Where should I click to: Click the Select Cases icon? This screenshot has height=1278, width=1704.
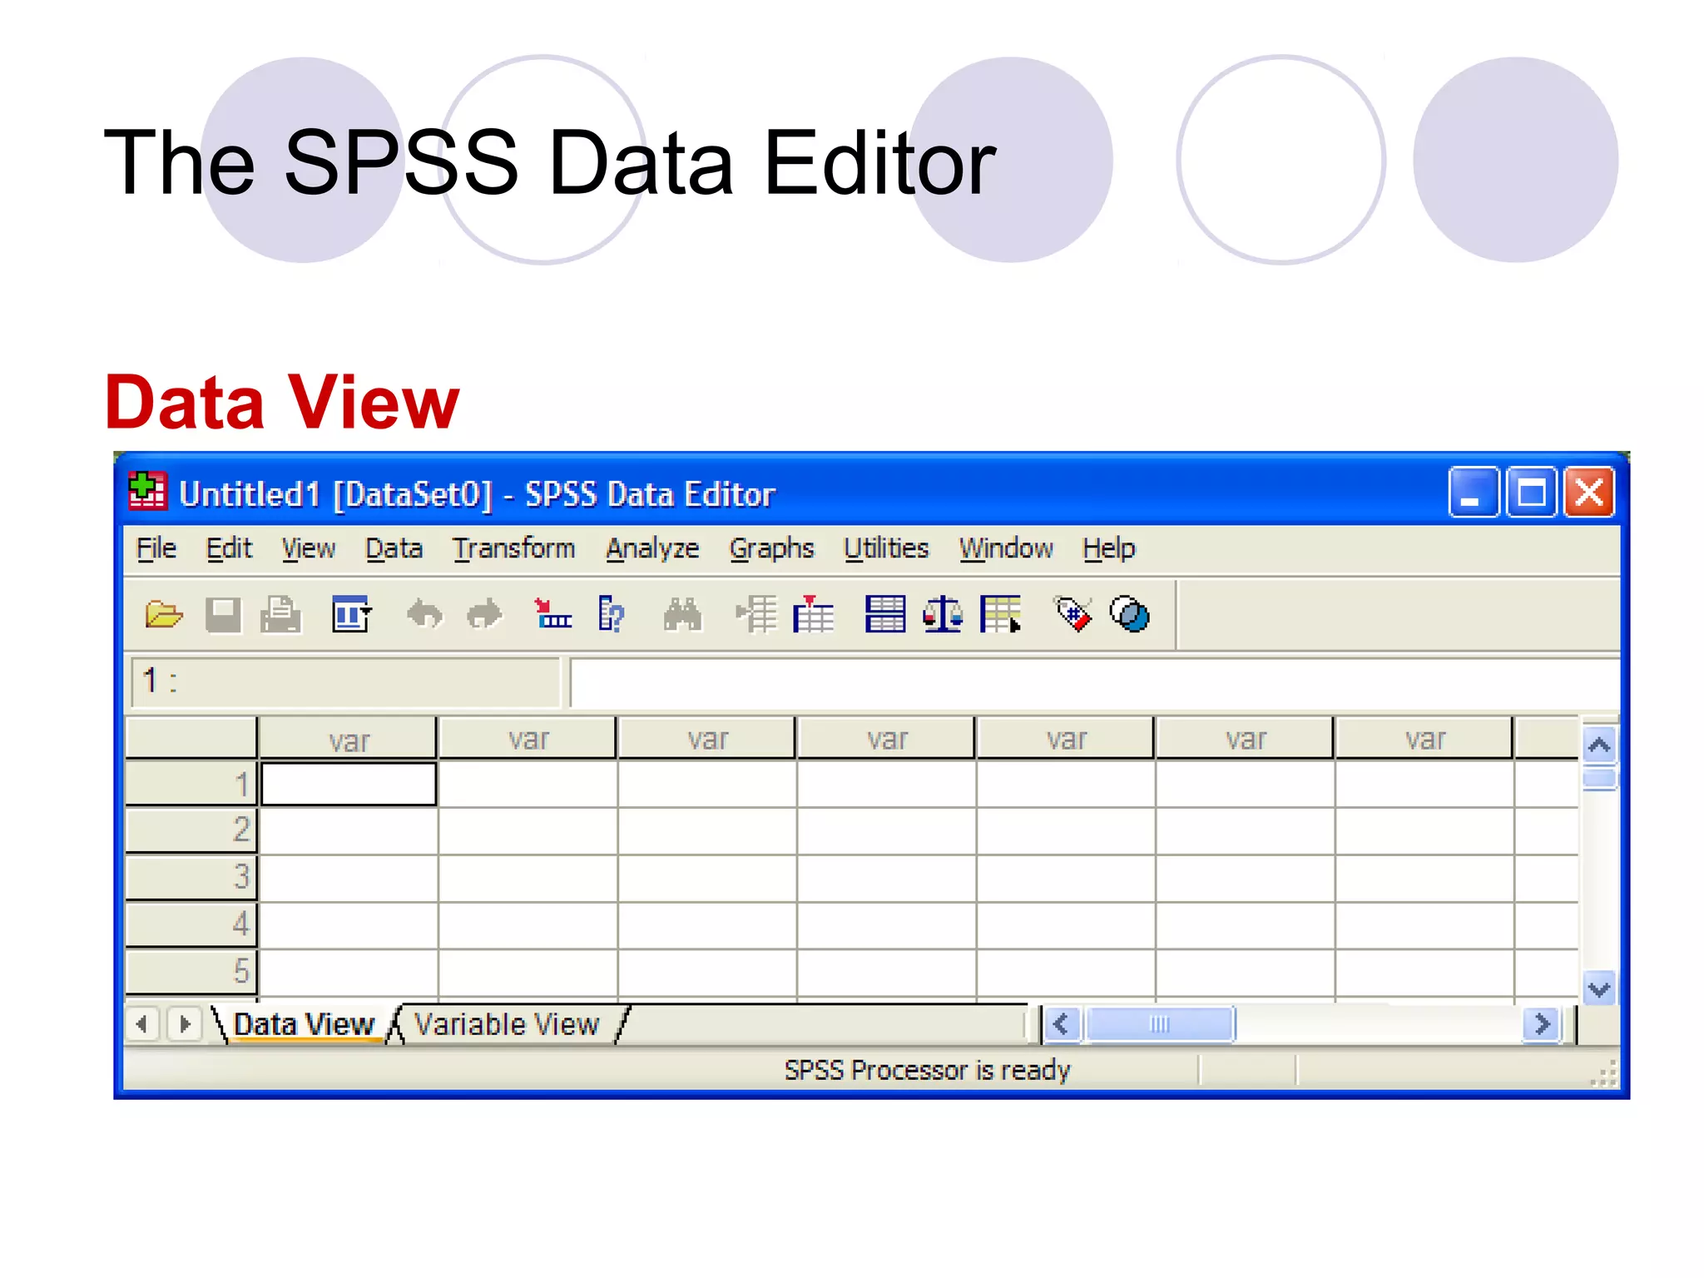1001,615
